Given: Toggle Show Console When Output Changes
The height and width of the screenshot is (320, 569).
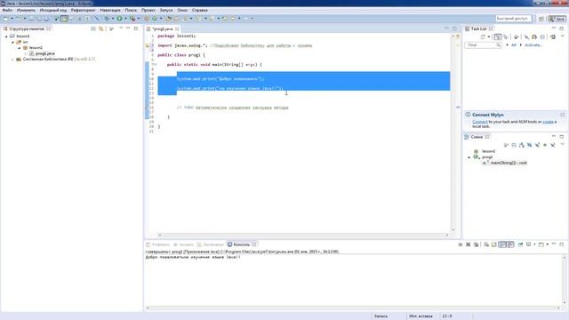Looking at the screenshot, I should 502,244.
